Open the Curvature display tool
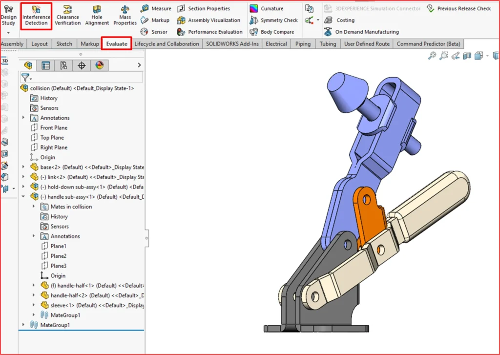The image size is (500, 355). point(269,8)
